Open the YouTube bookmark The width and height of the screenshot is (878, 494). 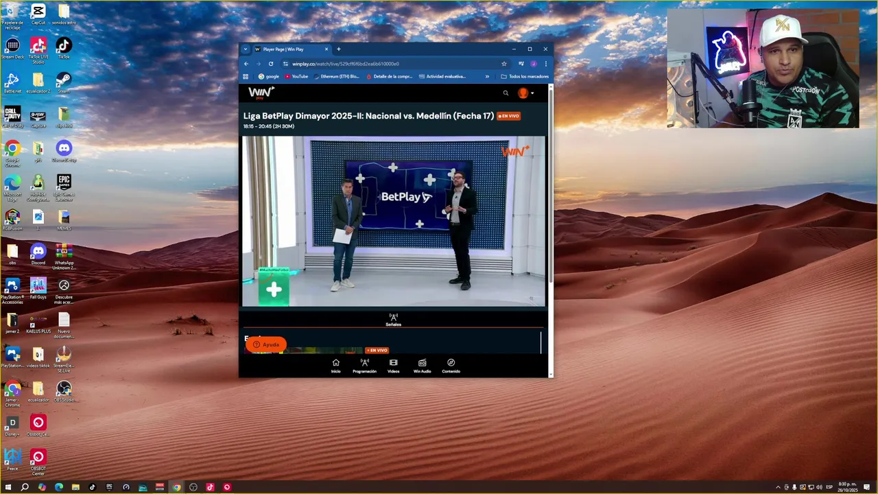(296, 76)
